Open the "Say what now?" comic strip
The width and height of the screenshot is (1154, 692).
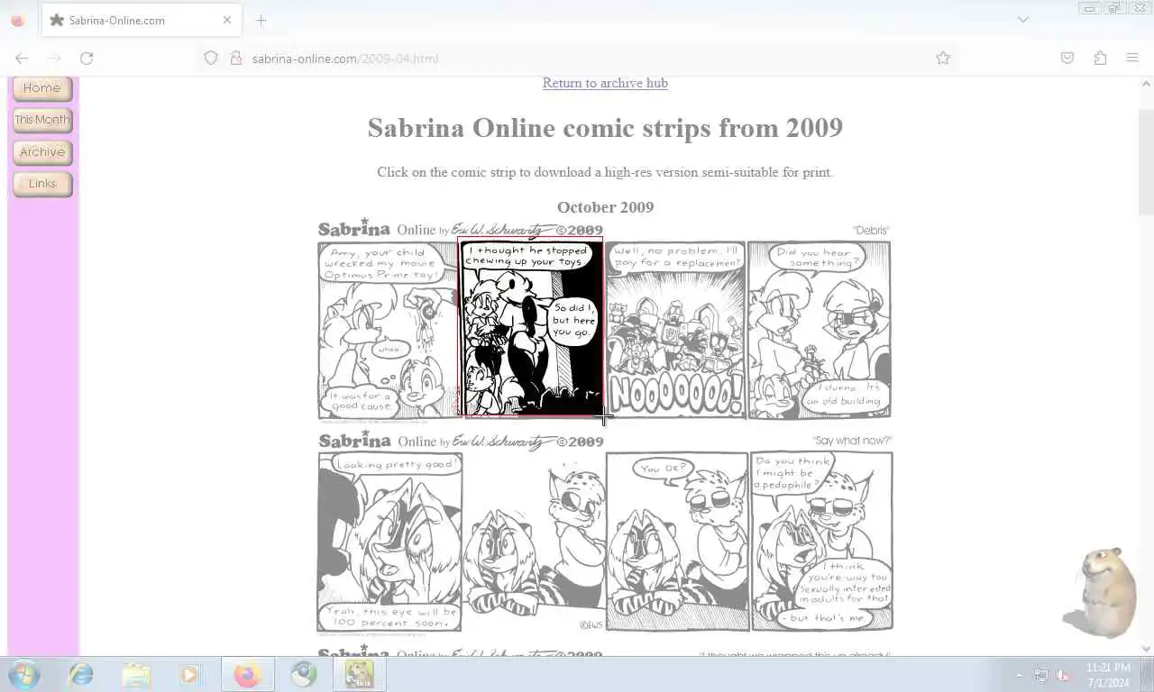pyautogui.click(x=604, y=532)
